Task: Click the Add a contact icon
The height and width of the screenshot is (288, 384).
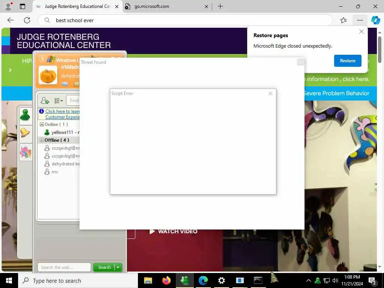Action: 45,100
